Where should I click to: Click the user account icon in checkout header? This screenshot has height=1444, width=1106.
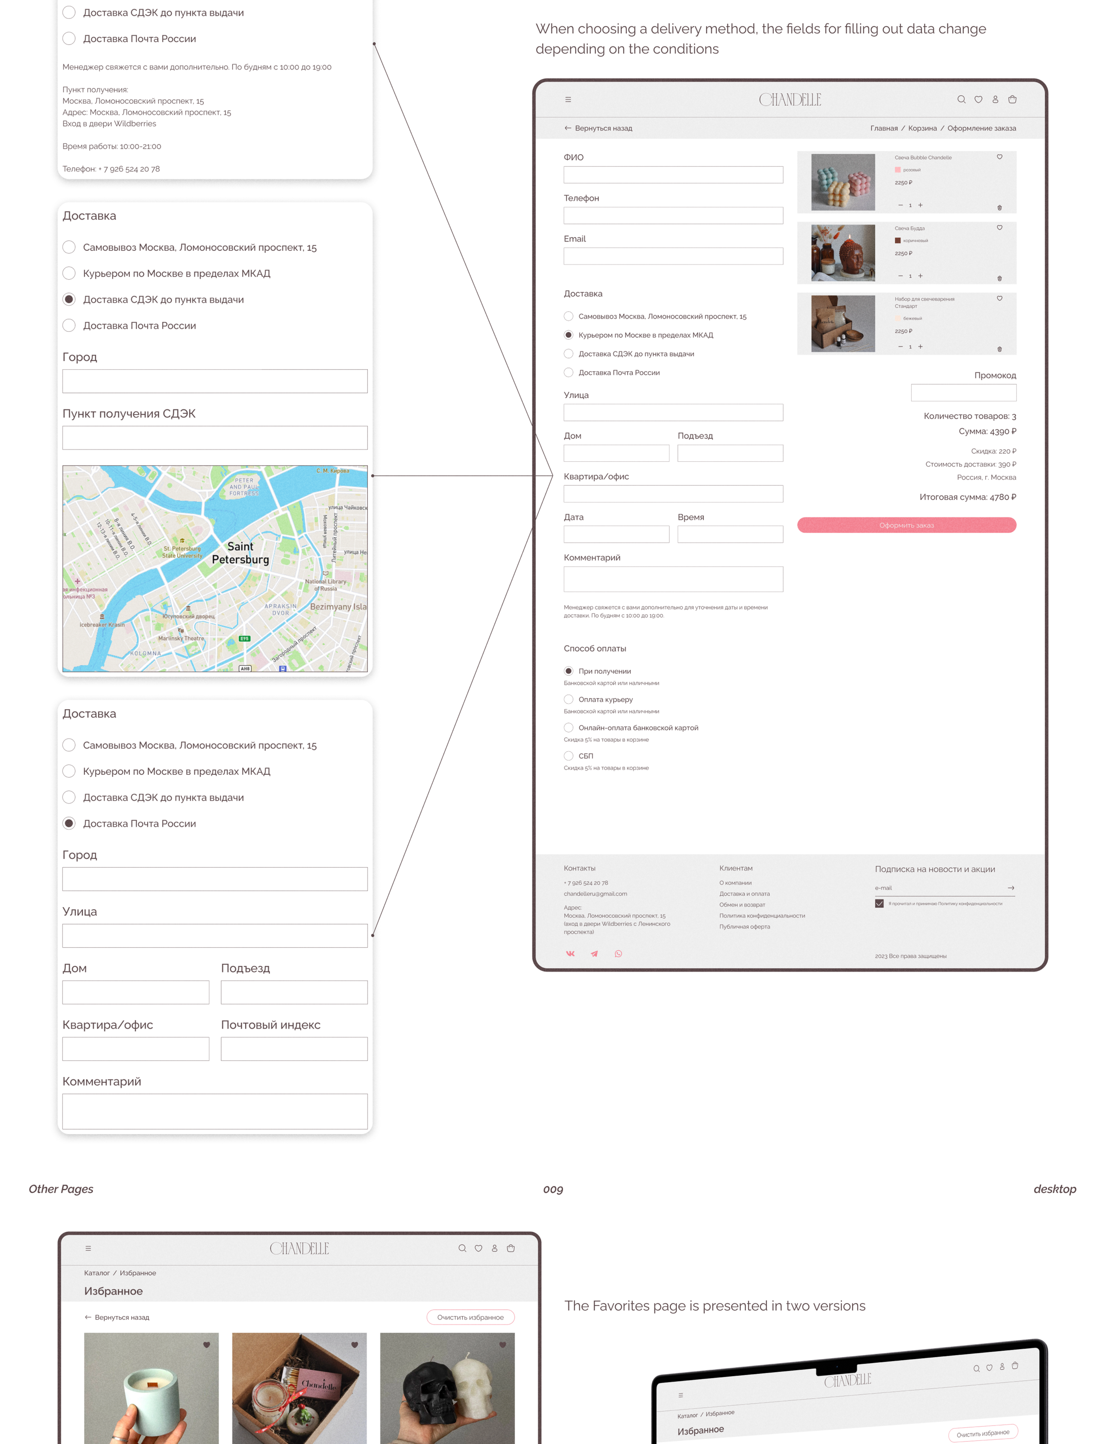click(x=995, y=100)
